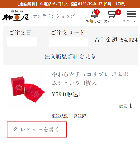Click the ご注文コード value field
The height and width of the screenshot is (147, 140).
(x=69, y=42)
